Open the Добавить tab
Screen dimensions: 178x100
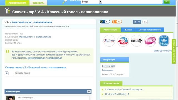[x=38, y=3]
